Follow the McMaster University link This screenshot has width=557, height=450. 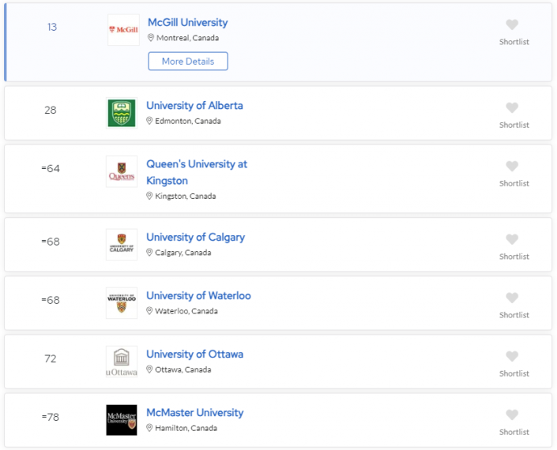195,412
